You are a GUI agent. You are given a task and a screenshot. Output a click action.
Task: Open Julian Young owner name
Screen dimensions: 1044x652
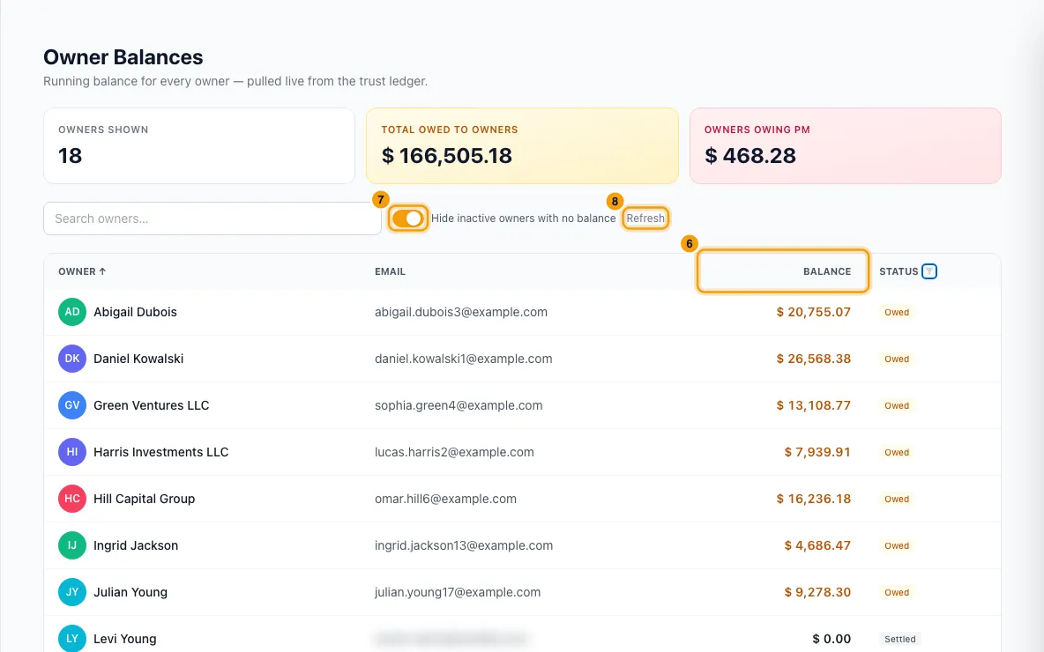pos(130,592)
